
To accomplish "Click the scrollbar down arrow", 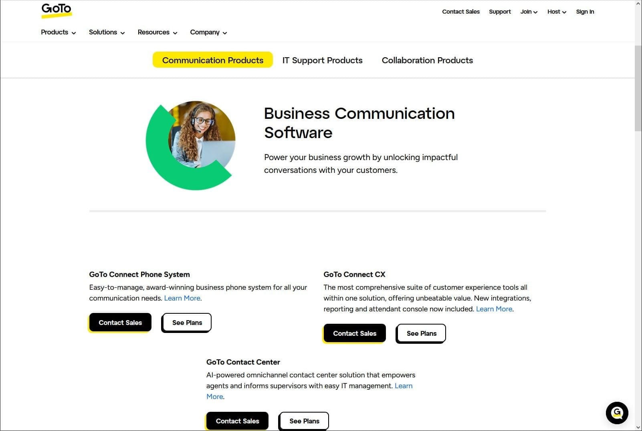I will [x=638, y=427].
